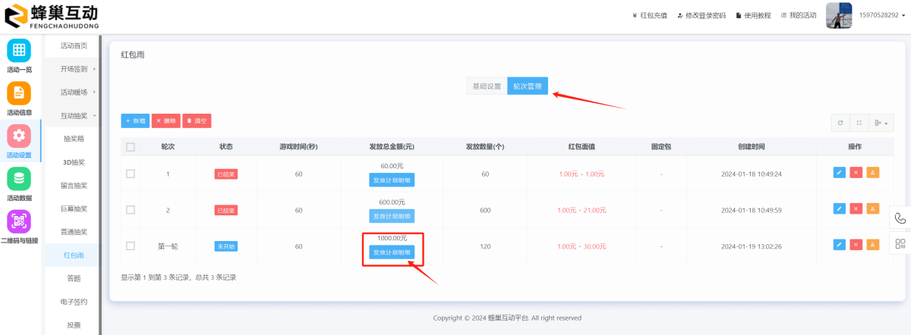This screenshot has height=335, width=911.
Task: Click the 新增 add button
Action: coord(135,121)
